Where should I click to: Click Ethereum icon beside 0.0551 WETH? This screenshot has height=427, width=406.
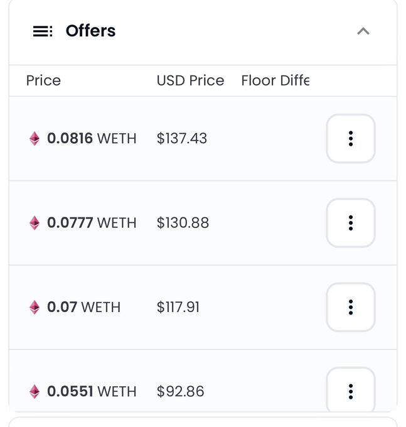point(35,391)
